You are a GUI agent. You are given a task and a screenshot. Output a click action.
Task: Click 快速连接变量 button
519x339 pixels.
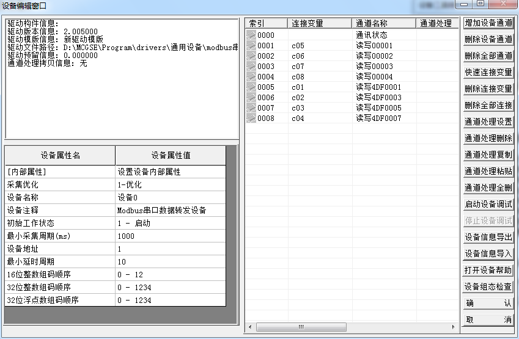pyautogui.click(x=488, y=73)
